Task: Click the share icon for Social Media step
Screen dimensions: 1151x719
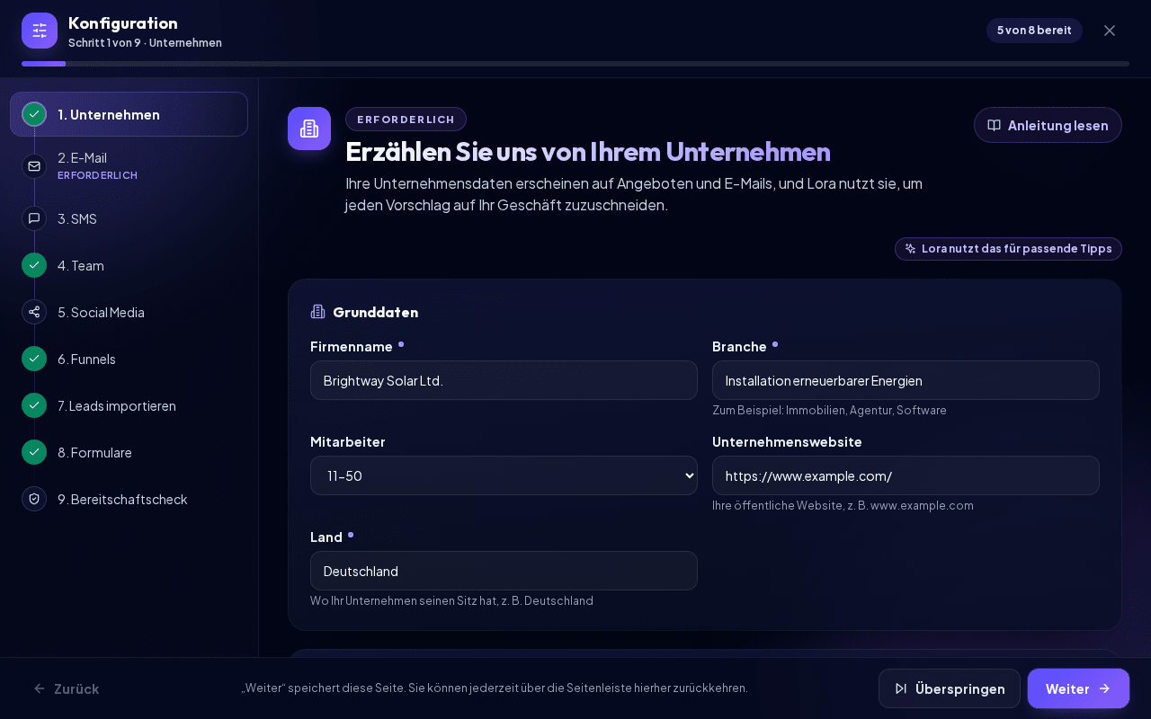Action: pyautogui.click(x=34, y=312)
